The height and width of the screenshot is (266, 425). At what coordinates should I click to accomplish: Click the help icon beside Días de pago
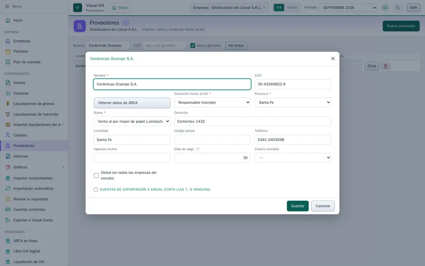(x=197, y=149)
